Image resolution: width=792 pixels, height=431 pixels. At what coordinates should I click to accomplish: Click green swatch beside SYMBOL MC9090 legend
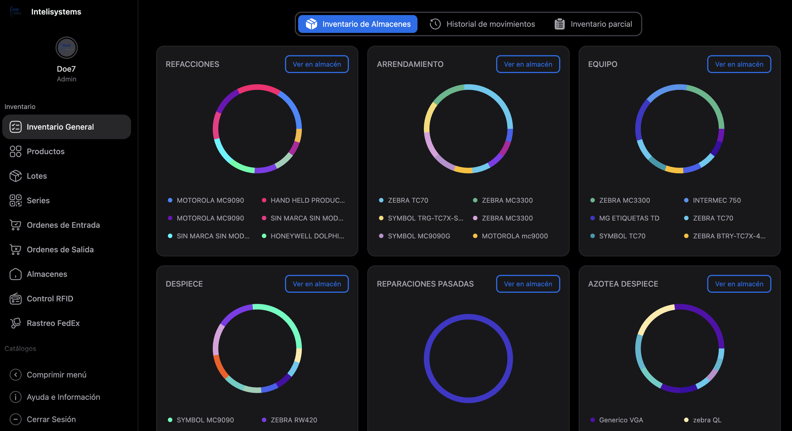click(170, 420)
